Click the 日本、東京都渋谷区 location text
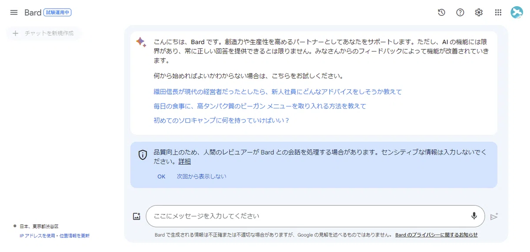The height and width of the screenshot is (252, 530). (39, 226)
